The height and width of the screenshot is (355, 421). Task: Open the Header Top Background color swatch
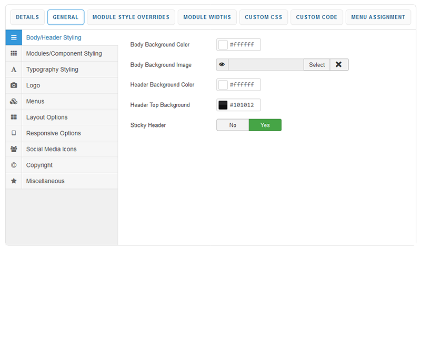223,105
